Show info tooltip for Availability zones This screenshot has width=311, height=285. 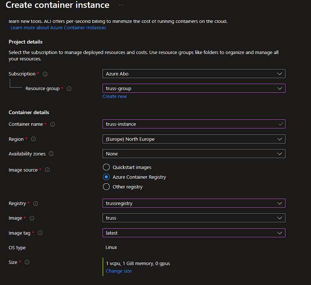pyautogui.click(x=51, y=154)
